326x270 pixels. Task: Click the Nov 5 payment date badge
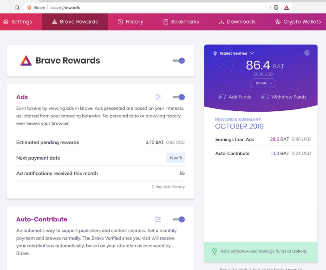point(176,158)
